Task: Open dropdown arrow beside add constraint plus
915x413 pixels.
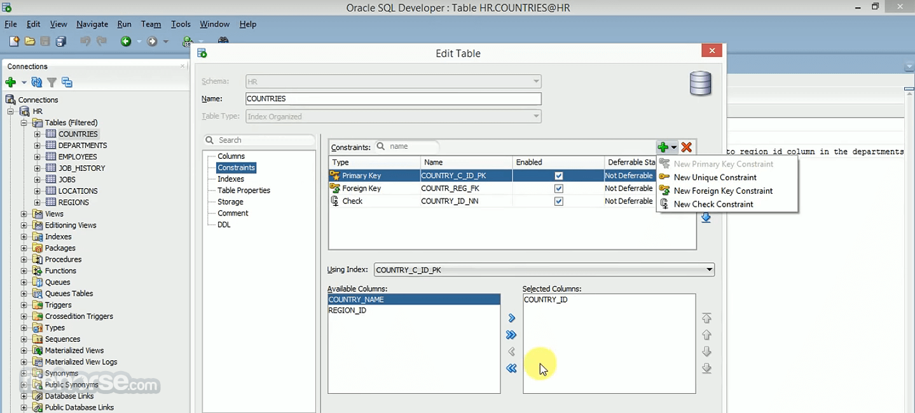Action: (x=674, y=147)
